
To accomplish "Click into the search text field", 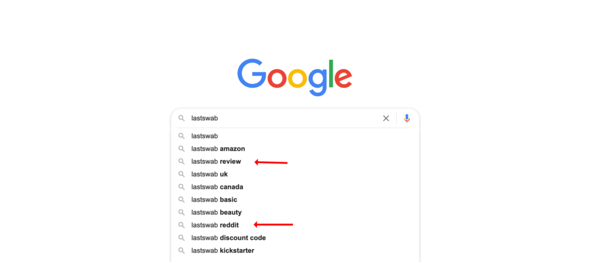I will 282,118.
